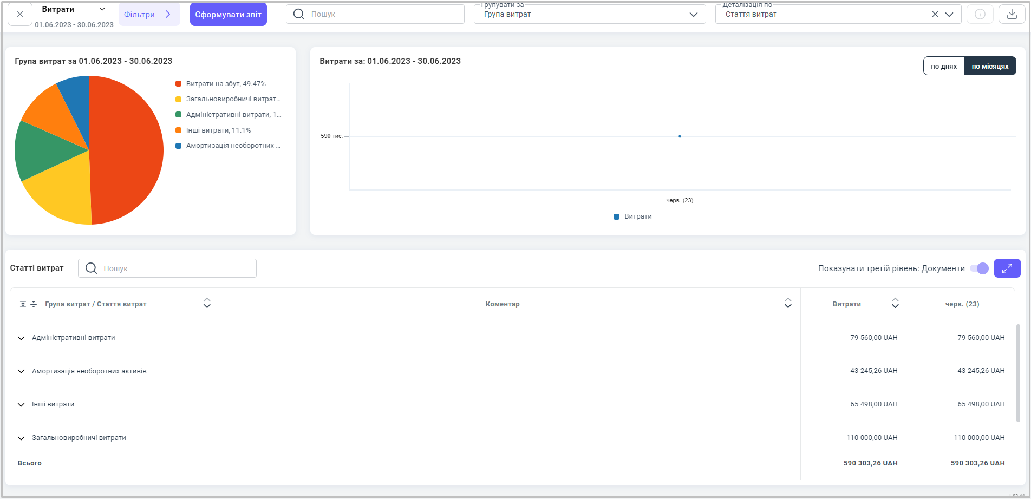The width and height of the screenshot is (1031, 499).
Task: Open the Фільтри panel
Action: point(148,15)
